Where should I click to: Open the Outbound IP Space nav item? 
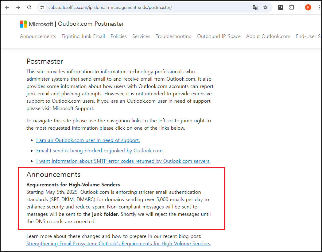pyautogui.click(x=219, y=36)
